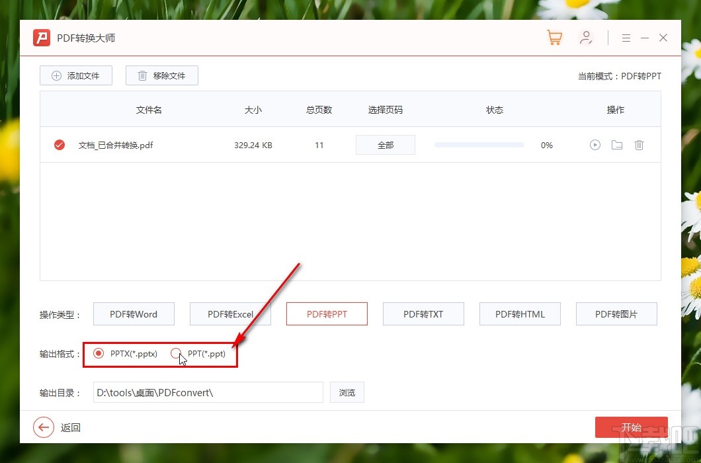The width and height of the screenshot is (701, 463).
Task: Uncheck the red checkmark beside 文档_已合并转换.pdf
Action: coord(60,145)
